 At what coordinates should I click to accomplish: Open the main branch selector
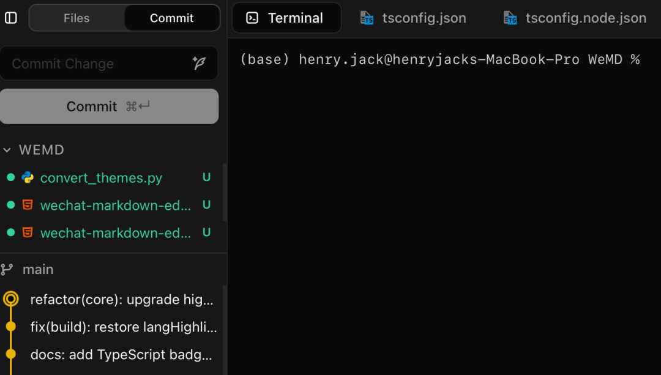[x=38, y=269]
